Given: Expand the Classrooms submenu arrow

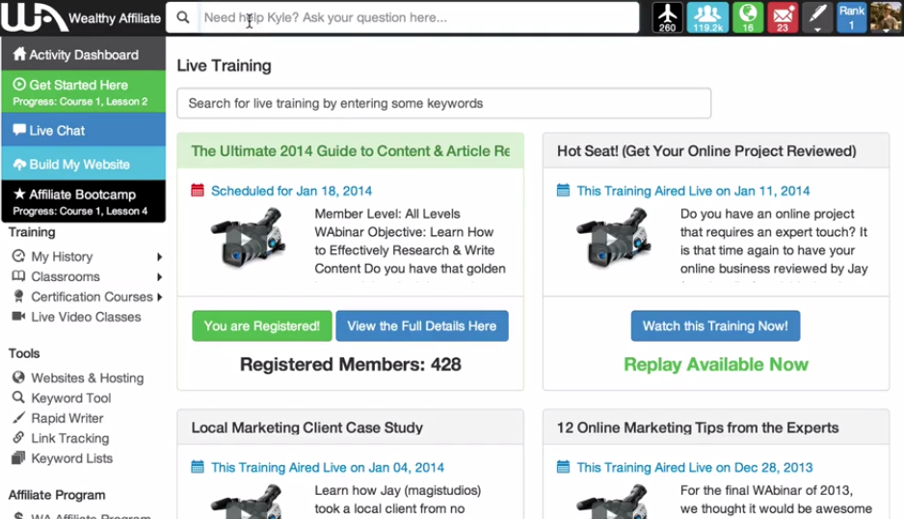Looking at the screenshot, I should point(159,277).
